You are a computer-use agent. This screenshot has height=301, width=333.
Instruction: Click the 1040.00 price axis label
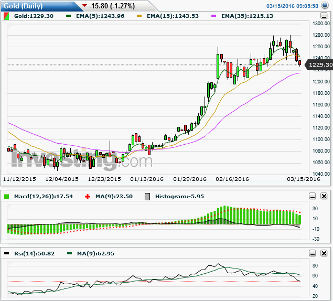click(321, 174)
